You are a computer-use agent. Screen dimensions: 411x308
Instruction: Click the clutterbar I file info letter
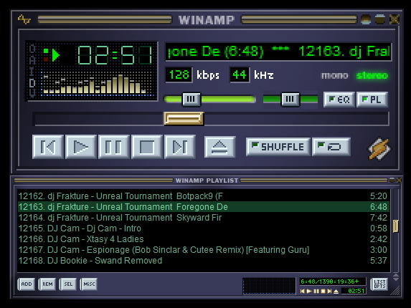(32, 72)
